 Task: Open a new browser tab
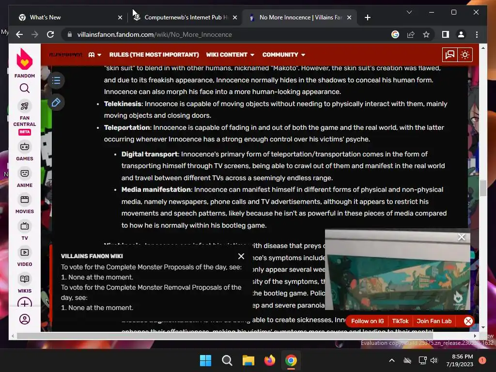pyautogui.click(x=367, y=17)
